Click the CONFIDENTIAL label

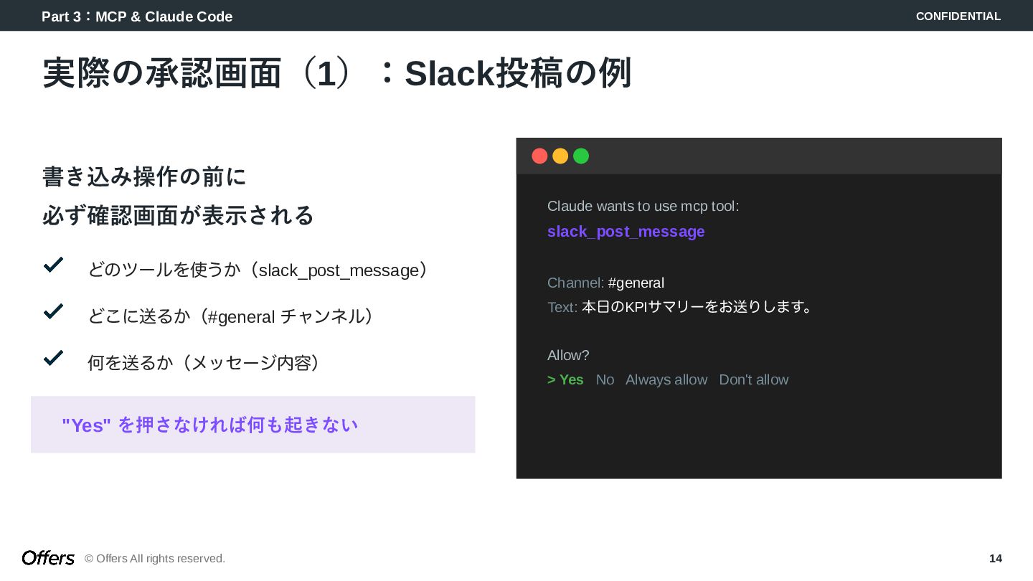click(958, 16)
